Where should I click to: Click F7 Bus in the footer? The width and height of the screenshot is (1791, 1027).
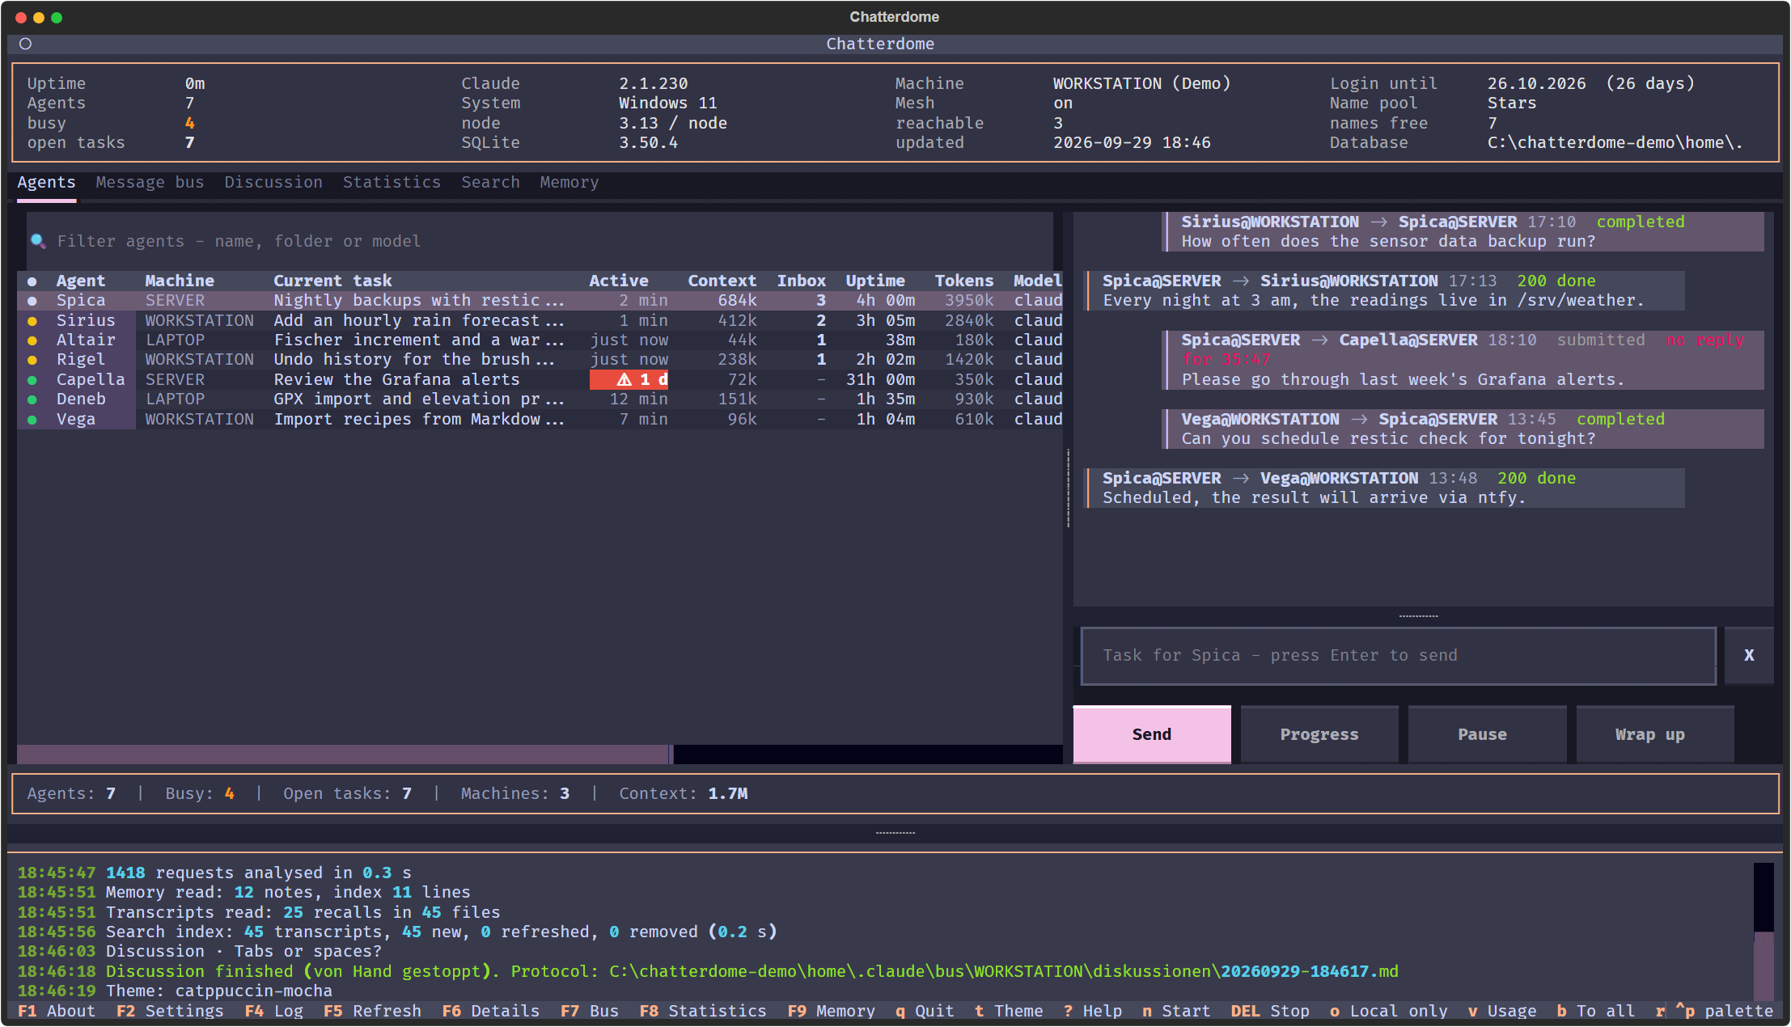[589, 1011]
